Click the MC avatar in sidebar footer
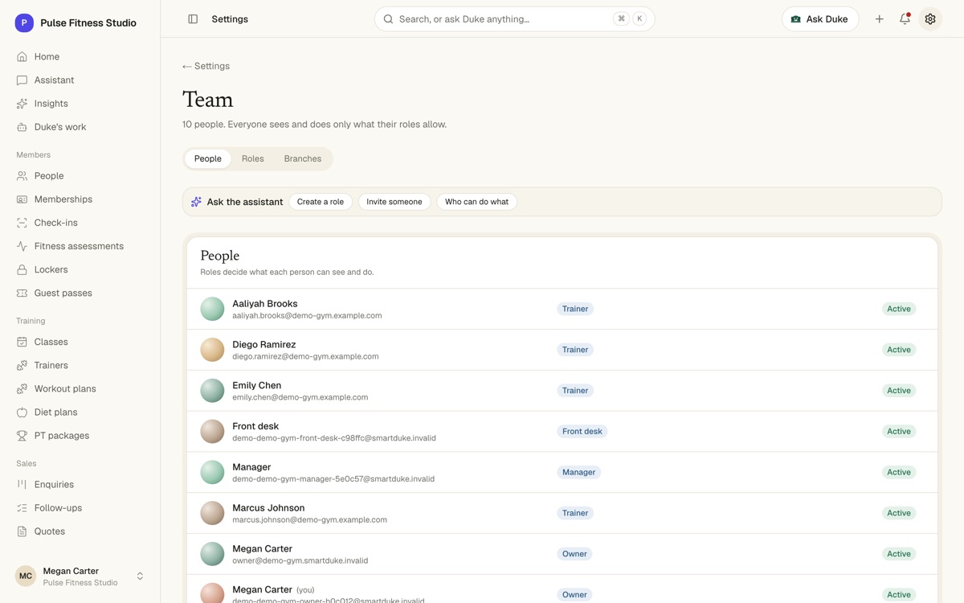Viewport: 964px width, 603px height. [26, 576]
